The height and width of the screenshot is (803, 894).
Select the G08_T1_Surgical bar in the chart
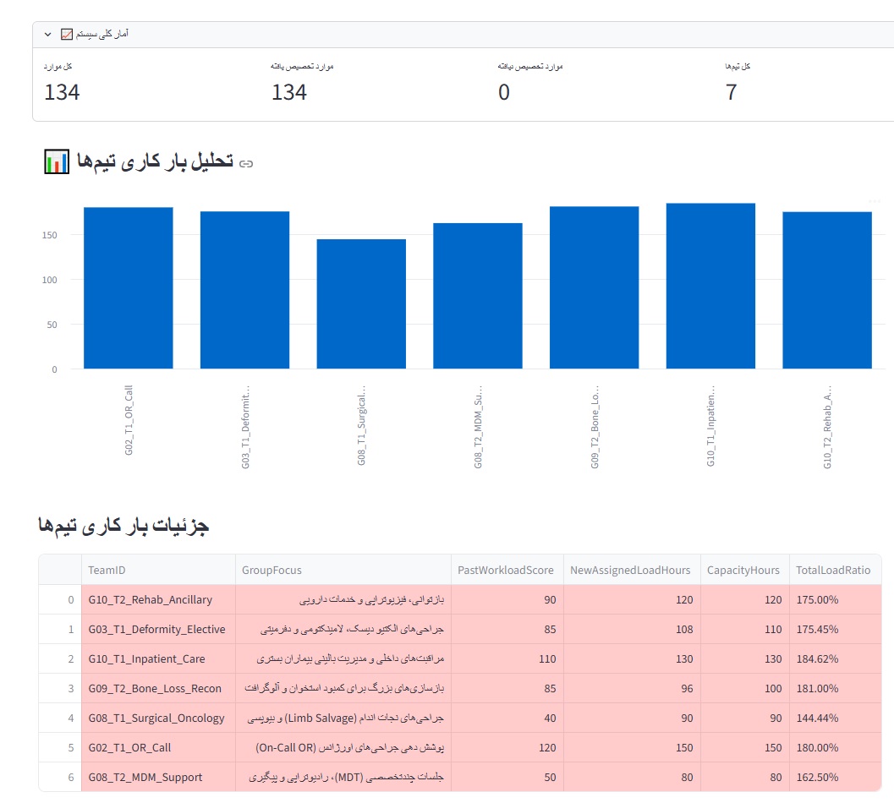pyautogui.click(x=361, y=303)
